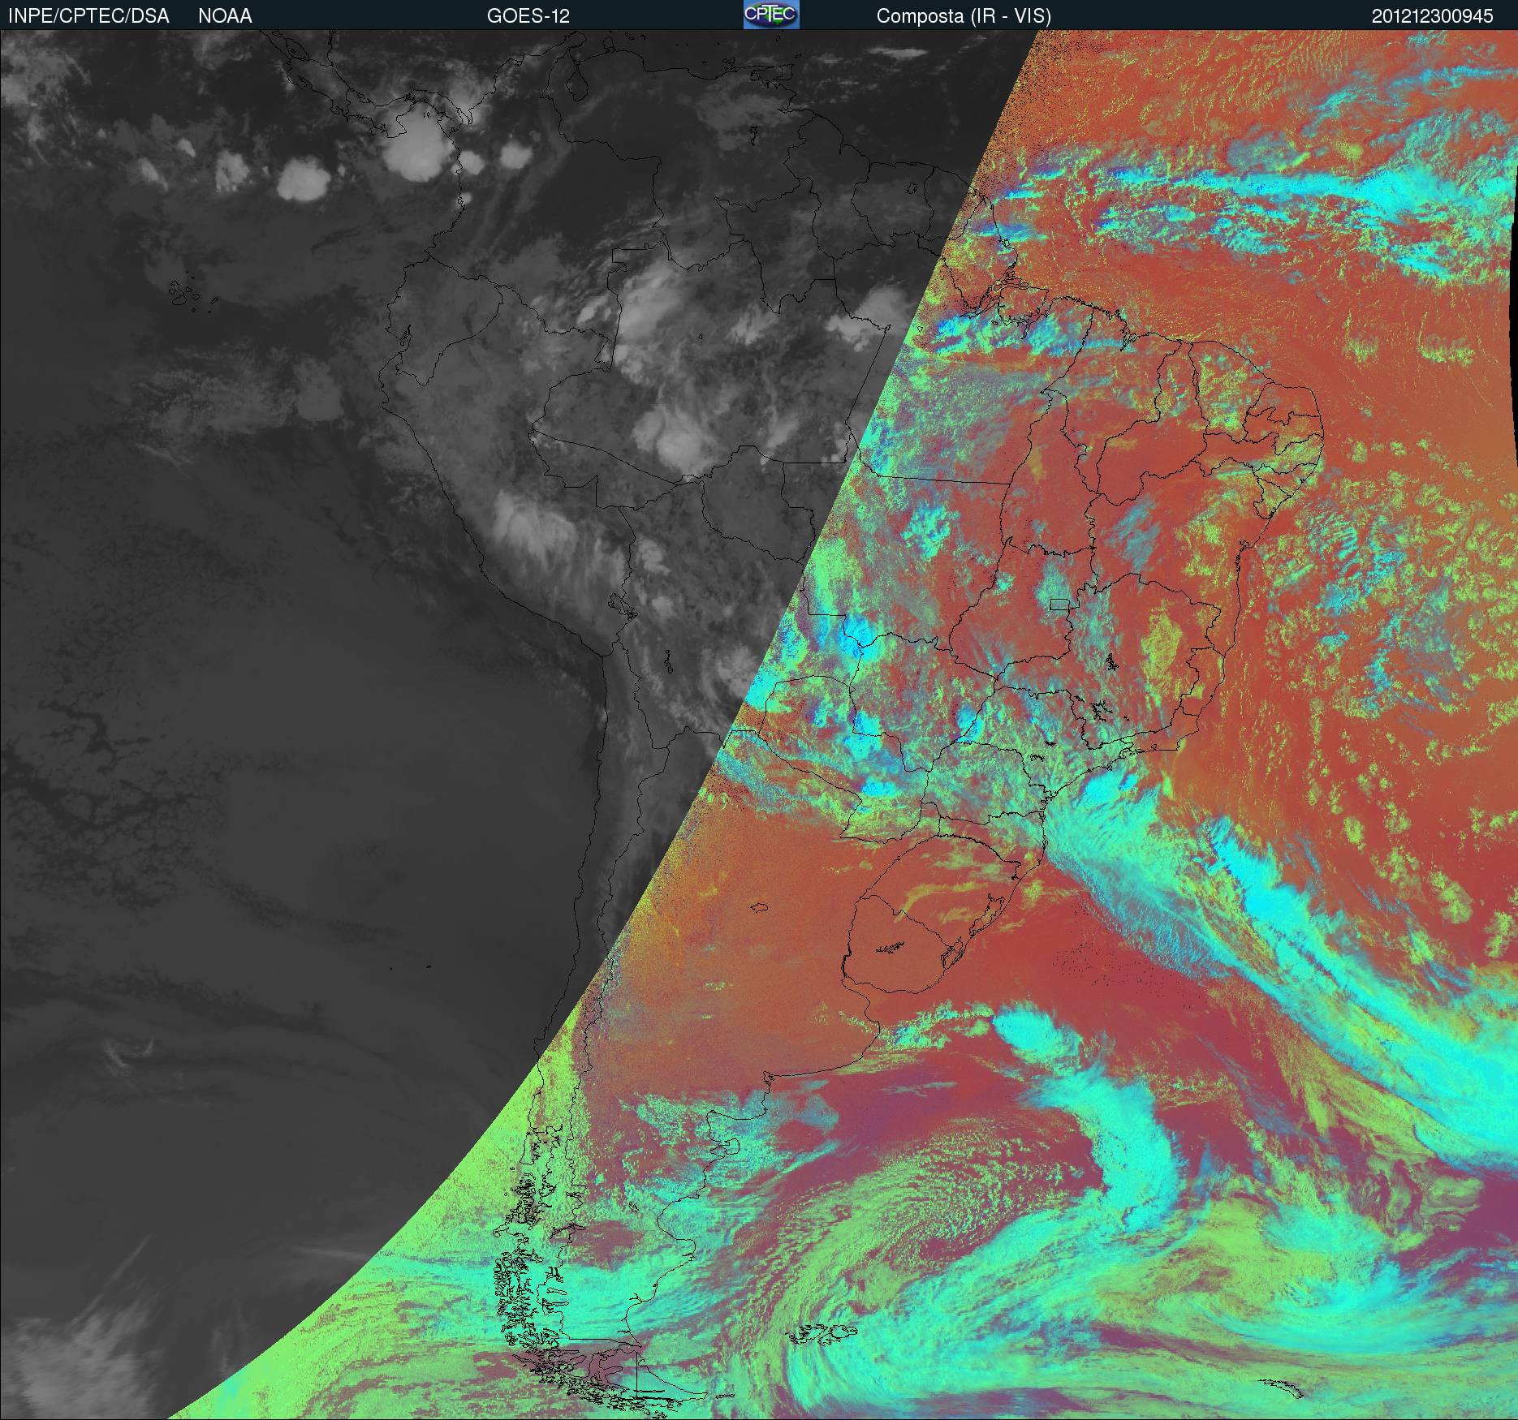Click the Composta (IR - VIS) title
This screenshot has height=1420, width=1518.
point(964,16)
